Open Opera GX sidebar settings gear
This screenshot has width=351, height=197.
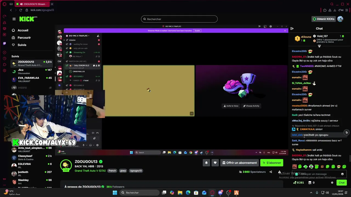point(4,71)
